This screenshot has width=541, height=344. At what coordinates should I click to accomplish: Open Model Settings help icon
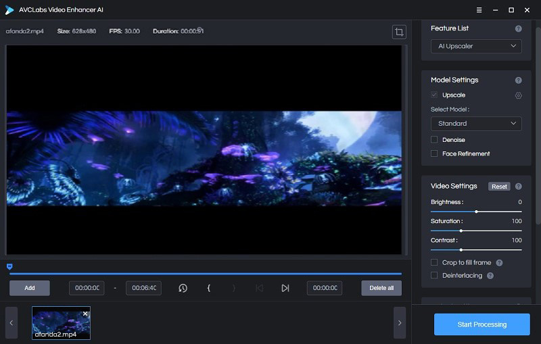tap(518, 80)
